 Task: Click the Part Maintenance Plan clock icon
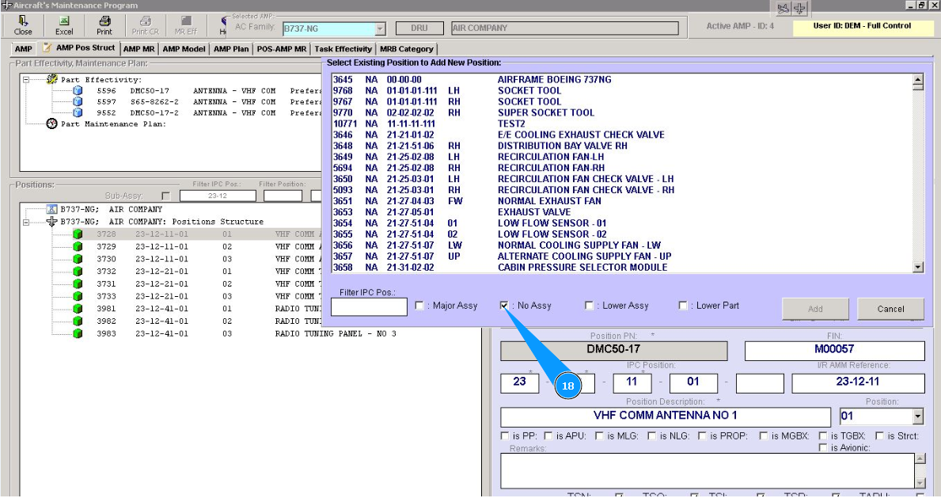click(52, 124)
